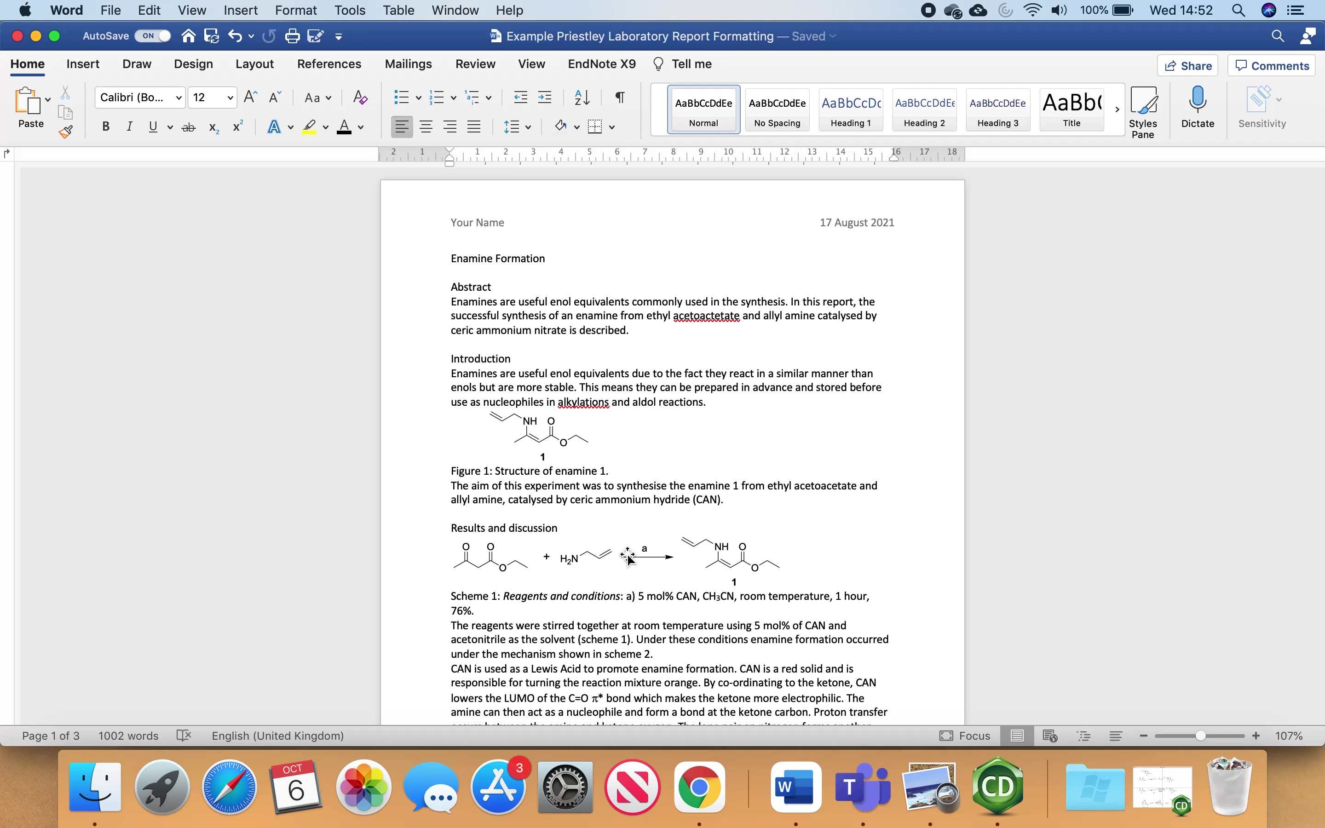Click the 1002 words count
Image resolution: width=1325 pixels, height=828 pixels.
pos(128,736)
